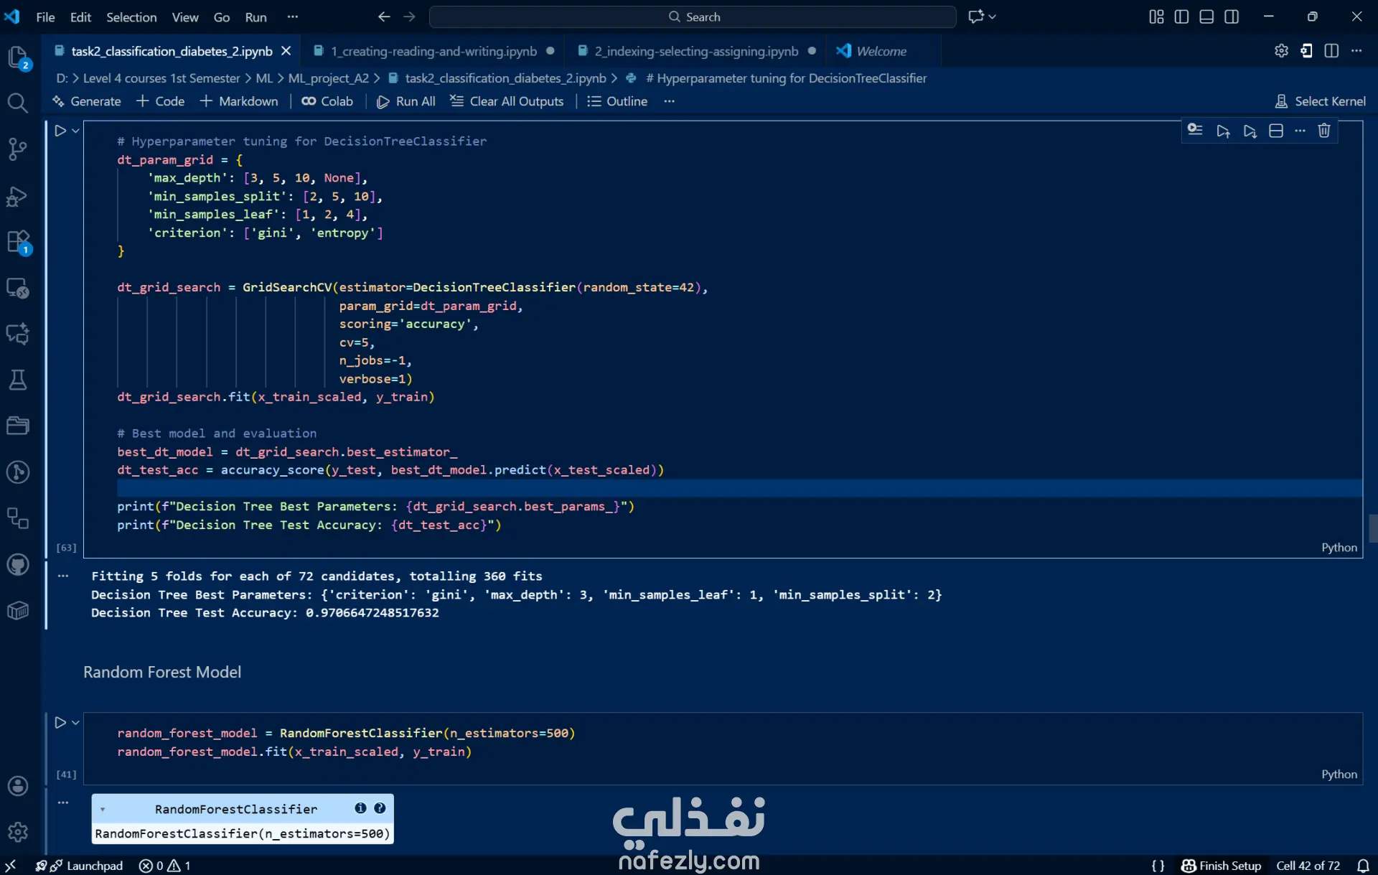Expand run options dropdown for cell 63
The height and width of the screenshot is (875, 1378).
75,131
